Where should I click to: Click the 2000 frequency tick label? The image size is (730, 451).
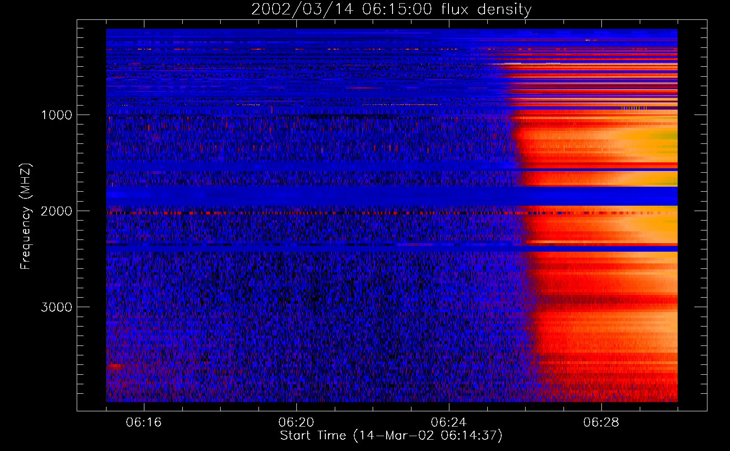(56, 211)
